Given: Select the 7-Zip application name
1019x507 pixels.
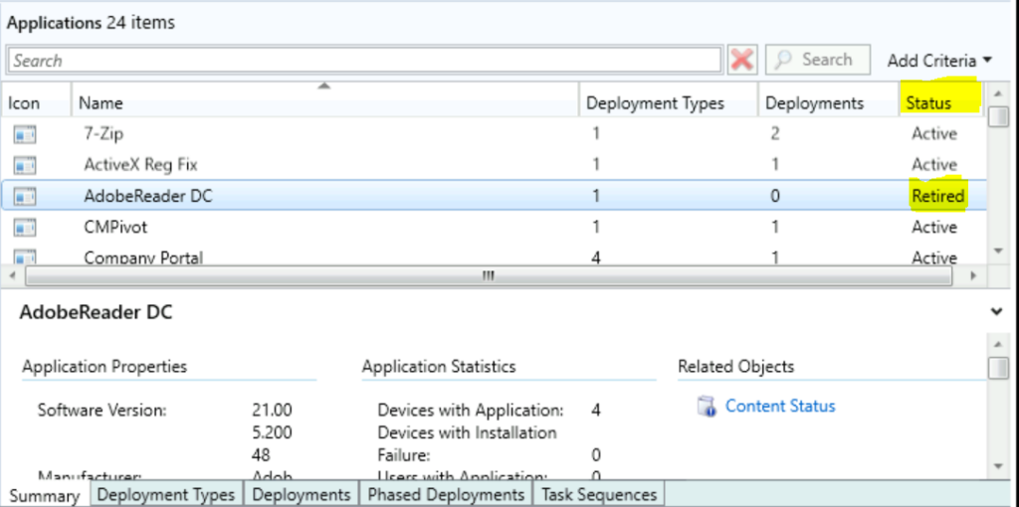Looking at the screenshot, I should pyautogui.click(x=103, y=134).
